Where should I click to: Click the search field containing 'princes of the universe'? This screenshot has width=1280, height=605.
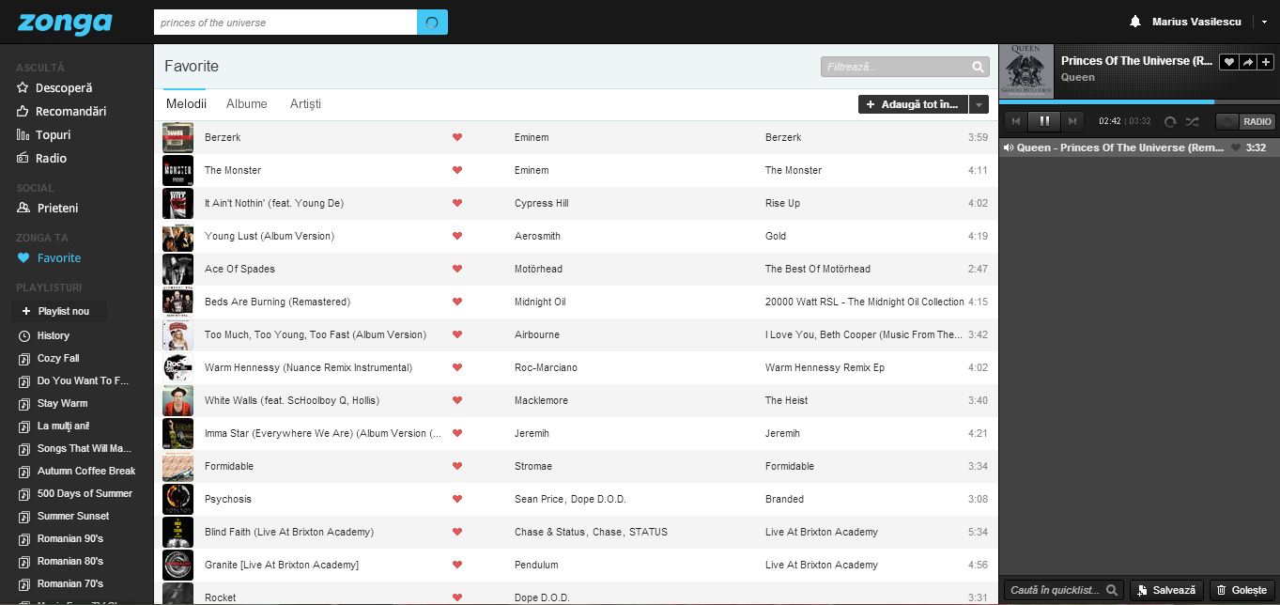(x=285, y=23)
